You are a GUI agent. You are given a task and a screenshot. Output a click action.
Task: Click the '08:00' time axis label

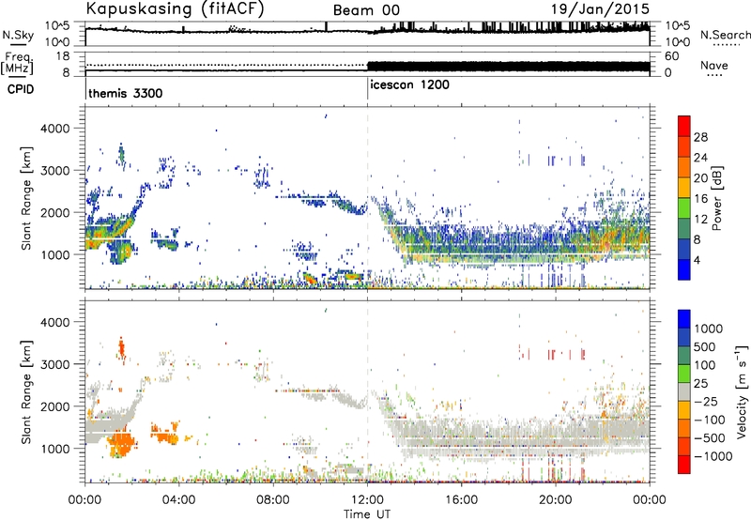[x=273, y=500]
